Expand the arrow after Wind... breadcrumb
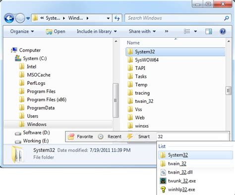This screenshot has height=195, width=235. click(87, 18)
